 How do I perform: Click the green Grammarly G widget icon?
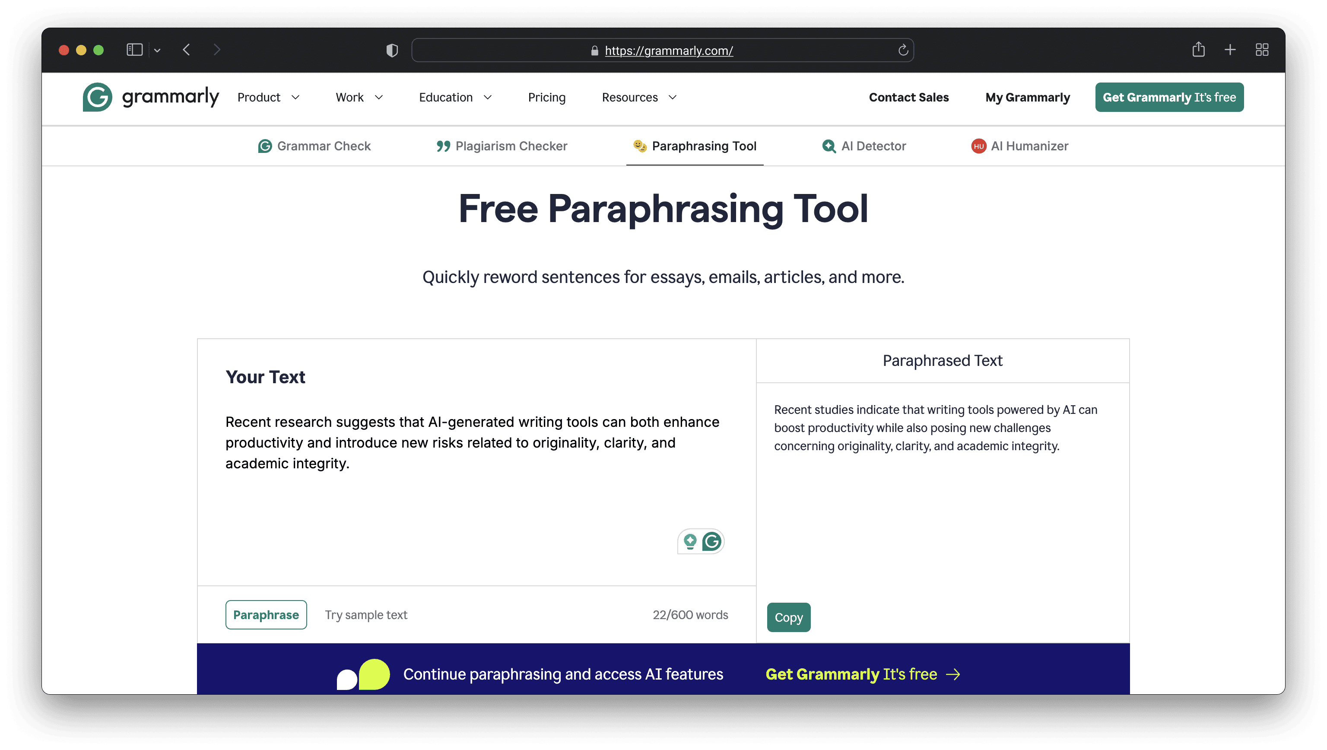tap(712, 541)
